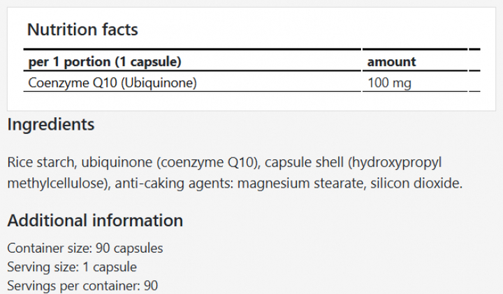Select the Coenzyme Q10 (Ubiquinone) table row label
This screenshot has width=503, height=294.
tap(111, 82)
